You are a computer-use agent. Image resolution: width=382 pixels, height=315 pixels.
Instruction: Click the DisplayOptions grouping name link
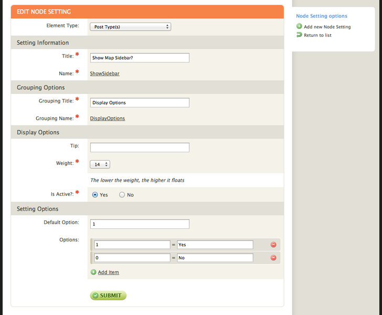(x=108, y=119)
